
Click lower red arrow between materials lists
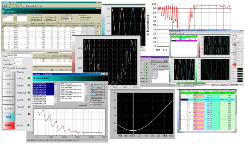[15, 20]
